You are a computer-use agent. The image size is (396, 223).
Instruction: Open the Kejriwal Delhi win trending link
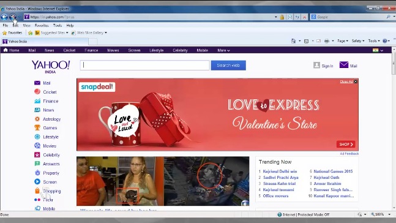click(x=280, y=172)
